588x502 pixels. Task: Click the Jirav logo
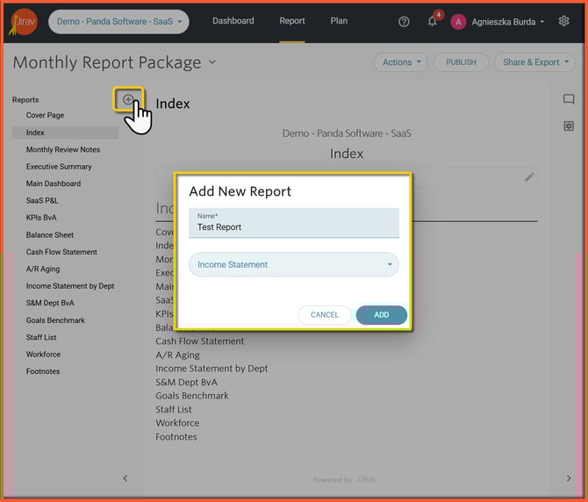(x=24, y=21)
